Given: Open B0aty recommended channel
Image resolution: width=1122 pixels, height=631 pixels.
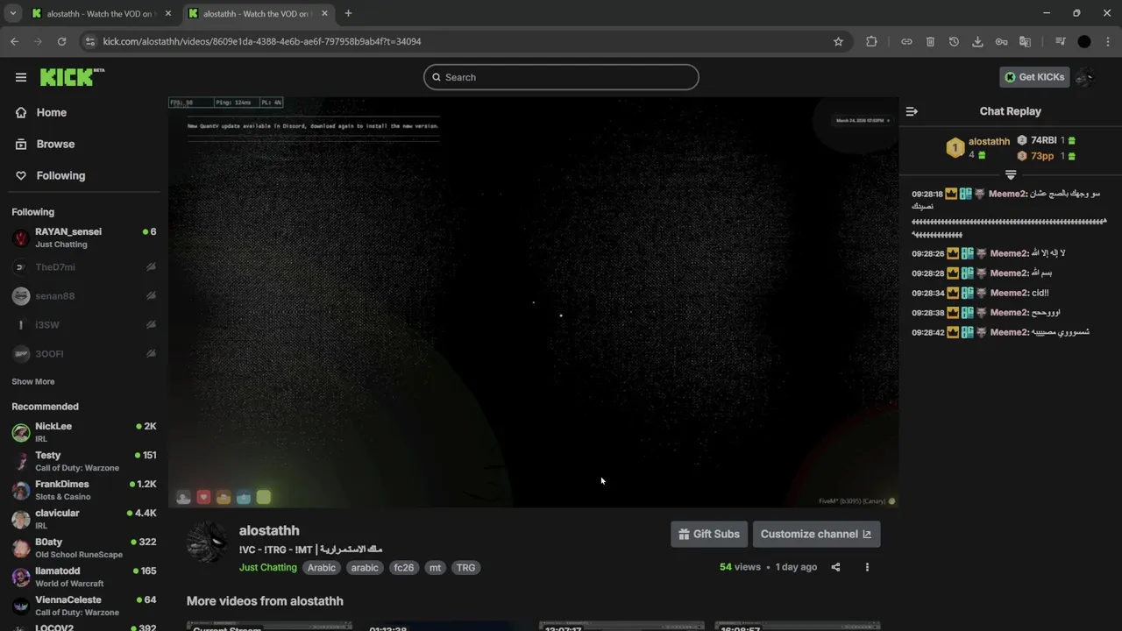Looking at the screenshot, I should [84, 548].
